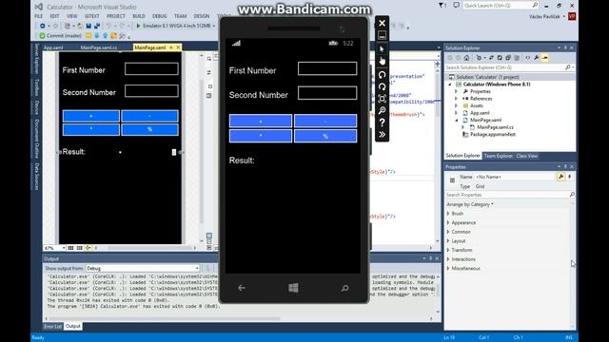Screen dimensions: 609x342
Task: Expand the Appearance category in Properties
Action: (x=448, y=222)
